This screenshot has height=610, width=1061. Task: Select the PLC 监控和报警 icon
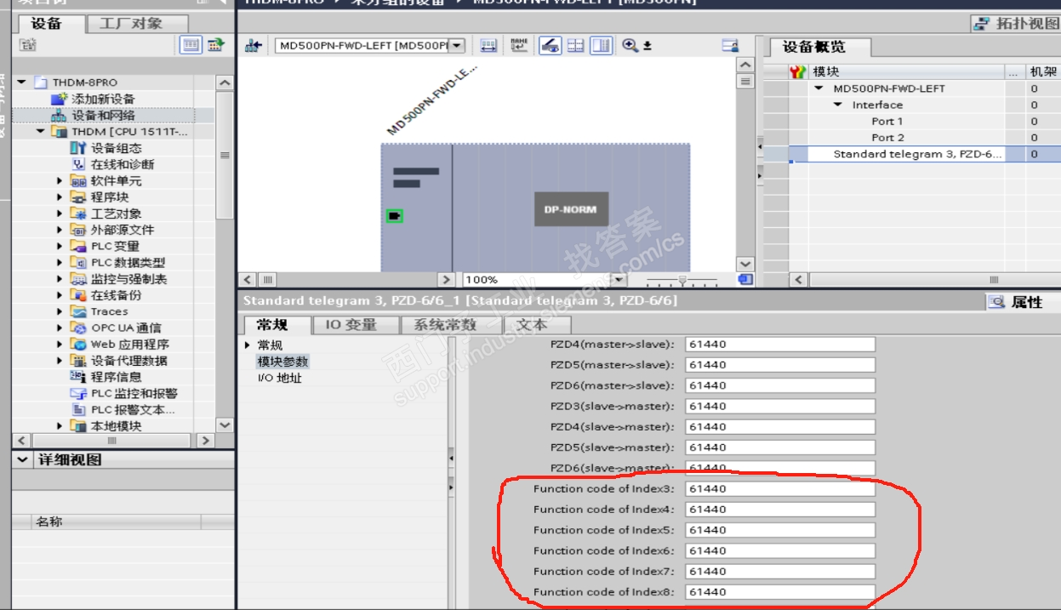coord(78,394)
